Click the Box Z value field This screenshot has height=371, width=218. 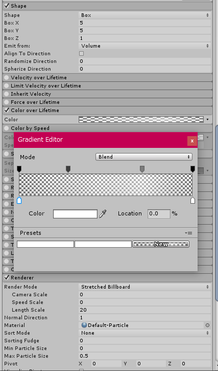coord(144,38)
